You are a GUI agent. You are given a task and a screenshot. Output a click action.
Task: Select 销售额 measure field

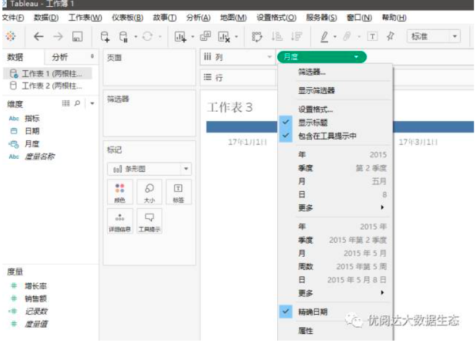click(35, 299)
